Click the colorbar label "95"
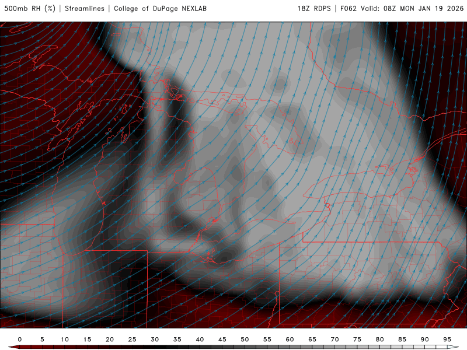467x350 pixels. pos(447,339)
